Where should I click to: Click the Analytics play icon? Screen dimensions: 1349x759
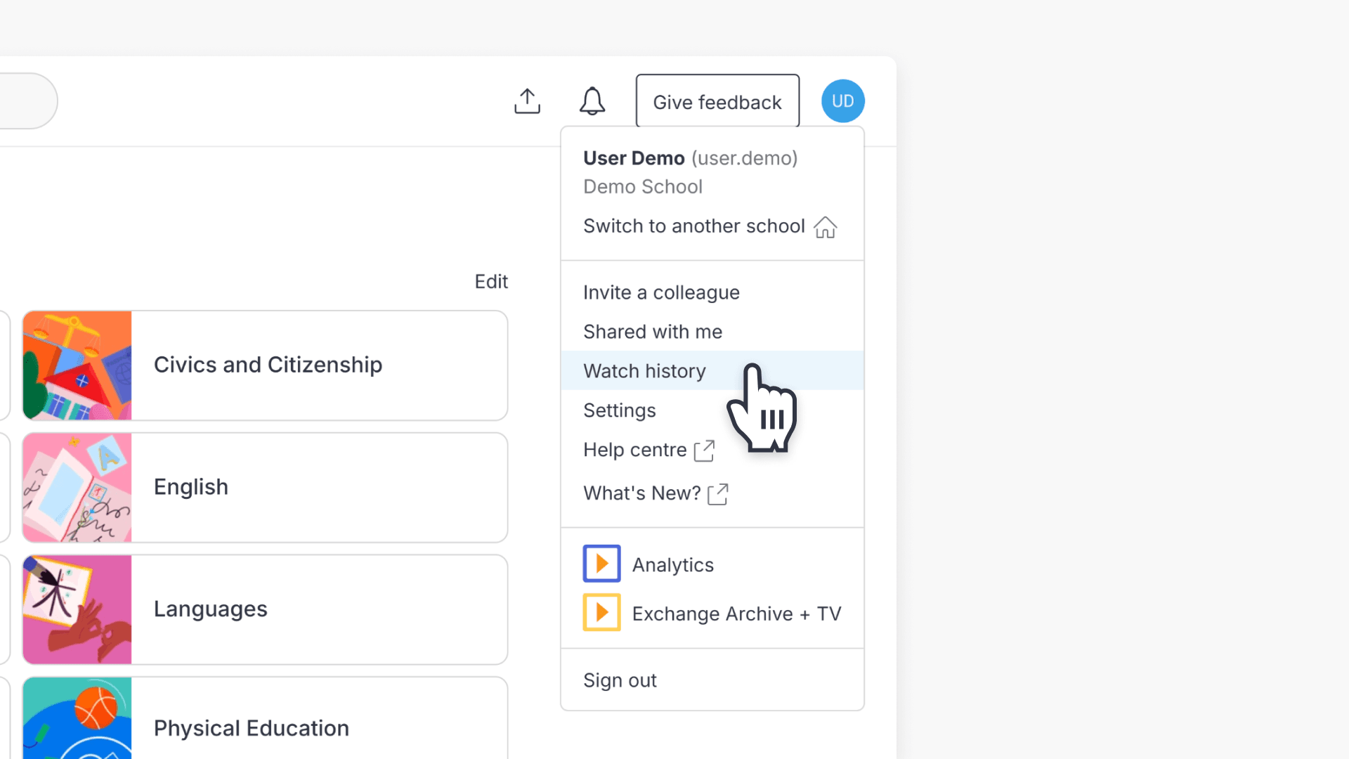coord(601,564)
